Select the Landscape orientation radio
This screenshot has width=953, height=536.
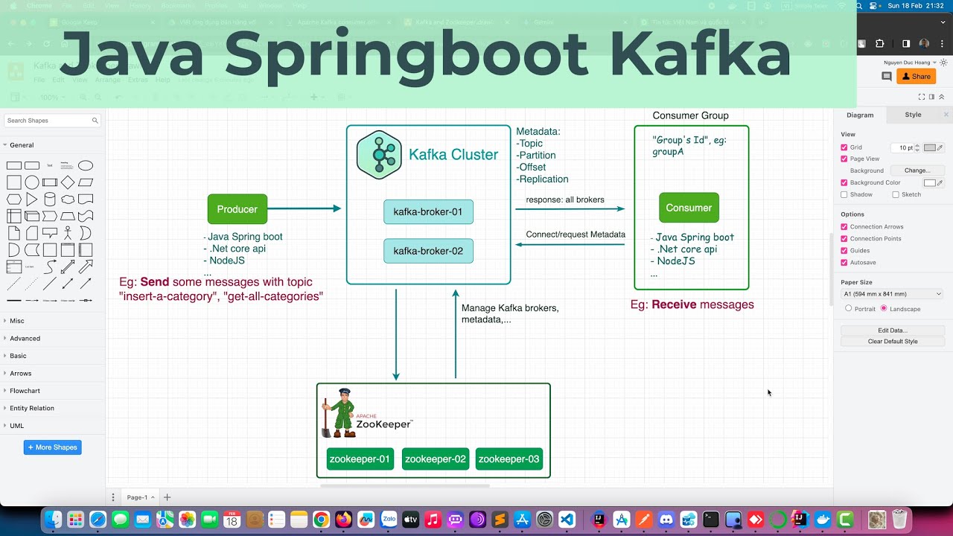pyautogui.click(x=884, y=308)
